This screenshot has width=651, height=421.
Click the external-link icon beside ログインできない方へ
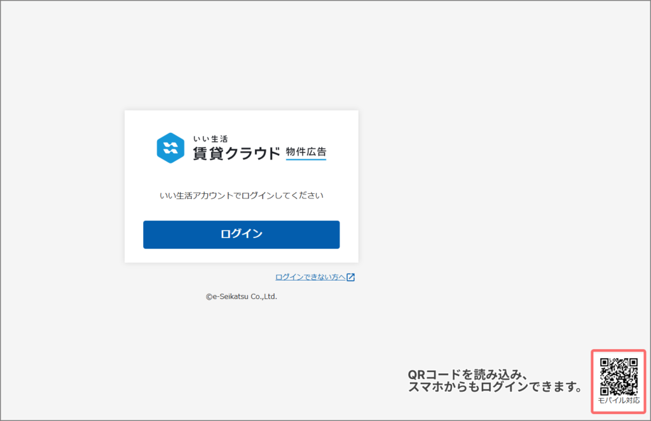(351, 277)
